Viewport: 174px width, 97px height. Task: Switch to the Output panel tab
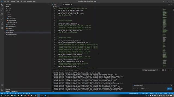pos(61,70)
